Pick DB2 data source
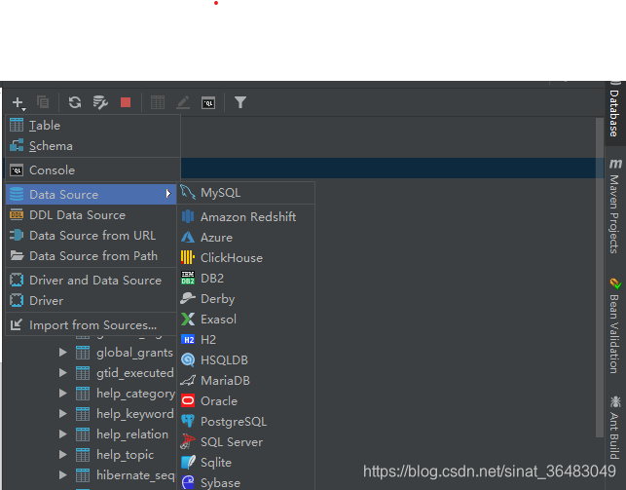626x490 pixels. click(246, 279)
